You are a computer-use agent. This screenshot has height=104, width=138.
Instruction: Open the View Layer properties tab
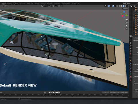(x=131, y=48)
